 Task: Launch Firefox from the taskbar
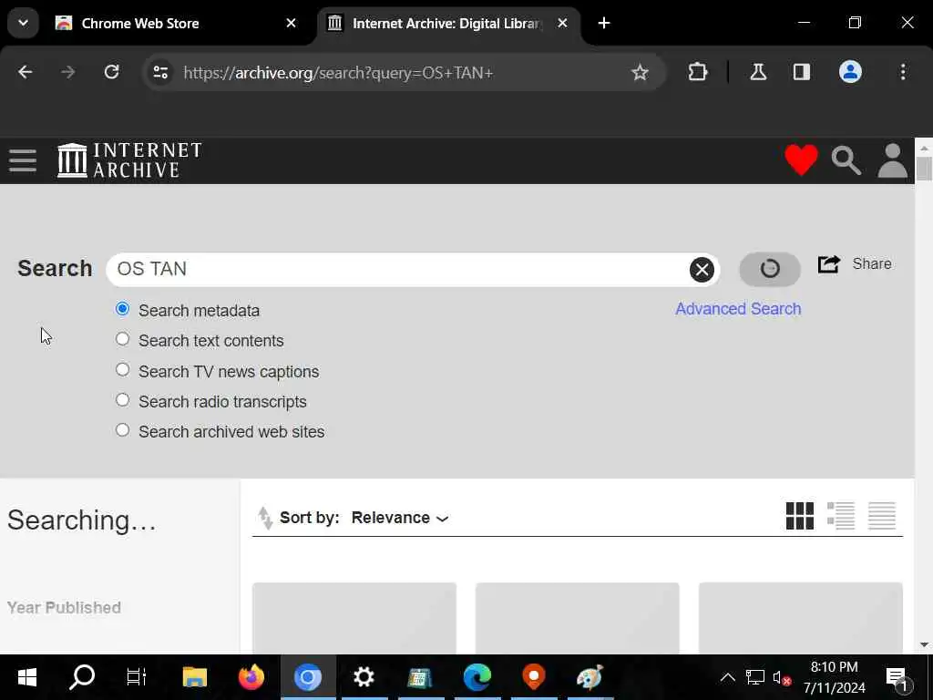(x=251, y=677)
